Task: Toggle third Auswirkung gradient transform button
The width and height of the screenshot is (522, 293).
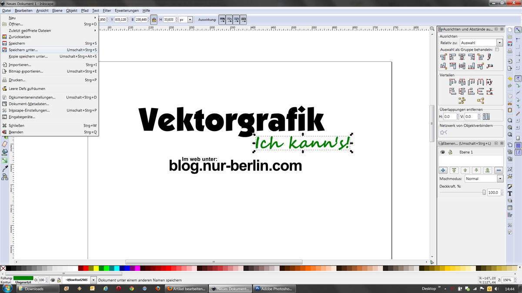Action: tap(236, 20)
